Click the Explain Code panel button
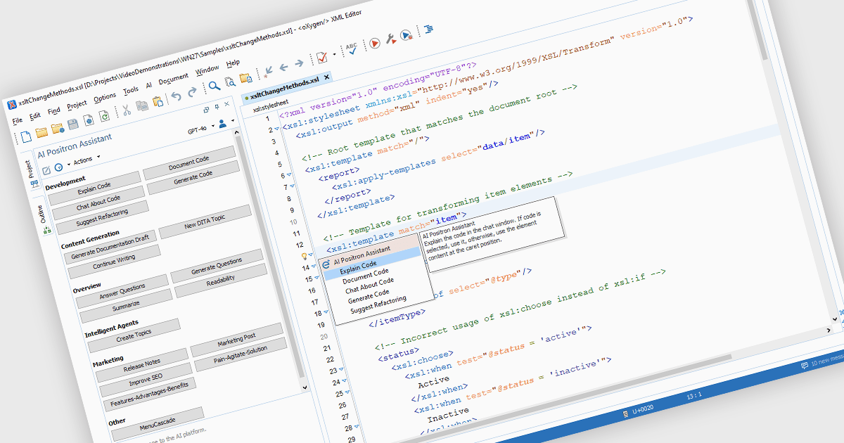844x443 pixels. click(94, 188)
